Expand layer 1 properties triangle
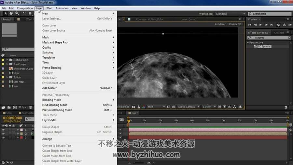This screenshot has height=165, width=293. coord(18,130)
